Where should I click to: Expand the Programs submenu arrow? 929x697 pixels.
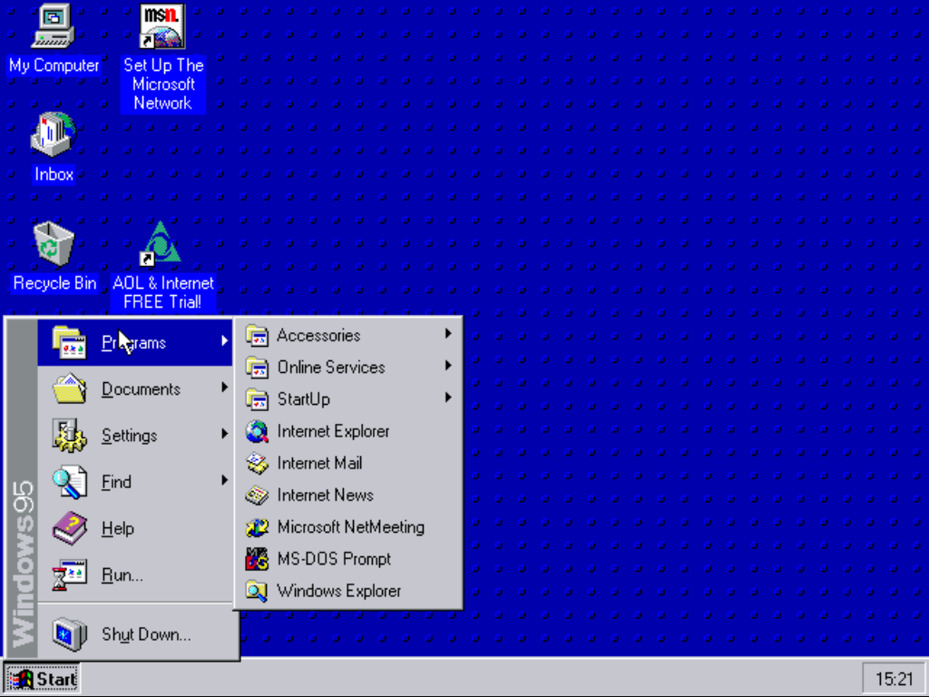point(225,341)
